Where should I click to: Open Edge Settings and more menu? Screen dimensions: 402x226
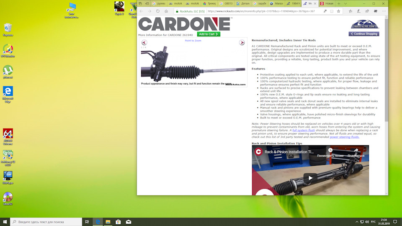coord(384,11)
